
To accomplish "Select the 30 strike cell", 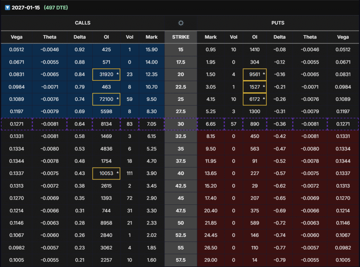I will click(x=181, y=124).
